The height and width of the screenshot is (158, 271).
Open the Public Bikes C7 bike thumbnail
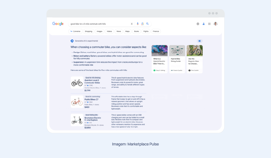(77, 102)
